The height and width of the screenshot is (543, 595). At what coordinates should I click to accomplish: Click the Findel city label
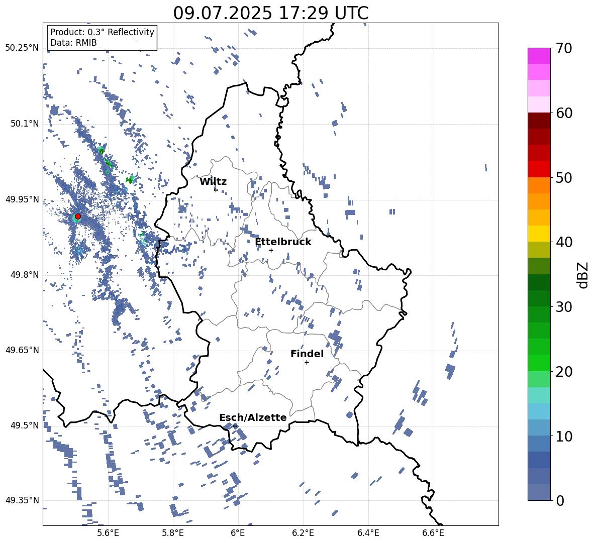coord(307,354)
